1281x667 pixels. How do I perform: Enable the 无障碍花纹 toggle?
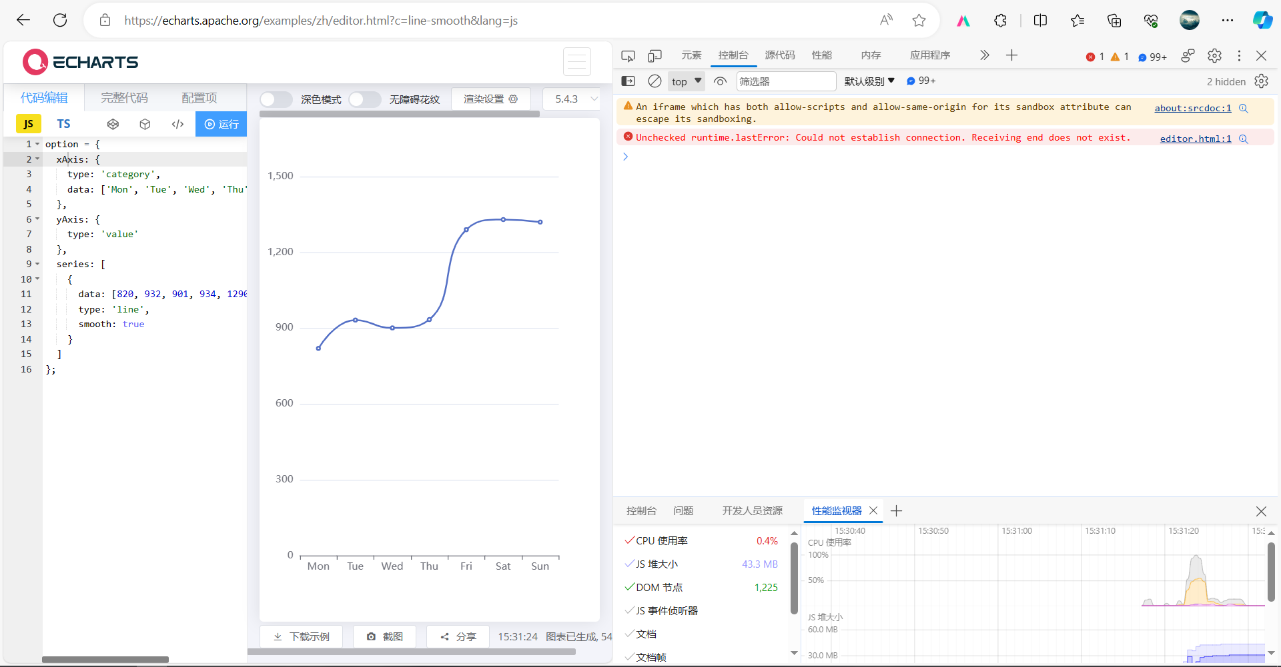coord(364,99)
